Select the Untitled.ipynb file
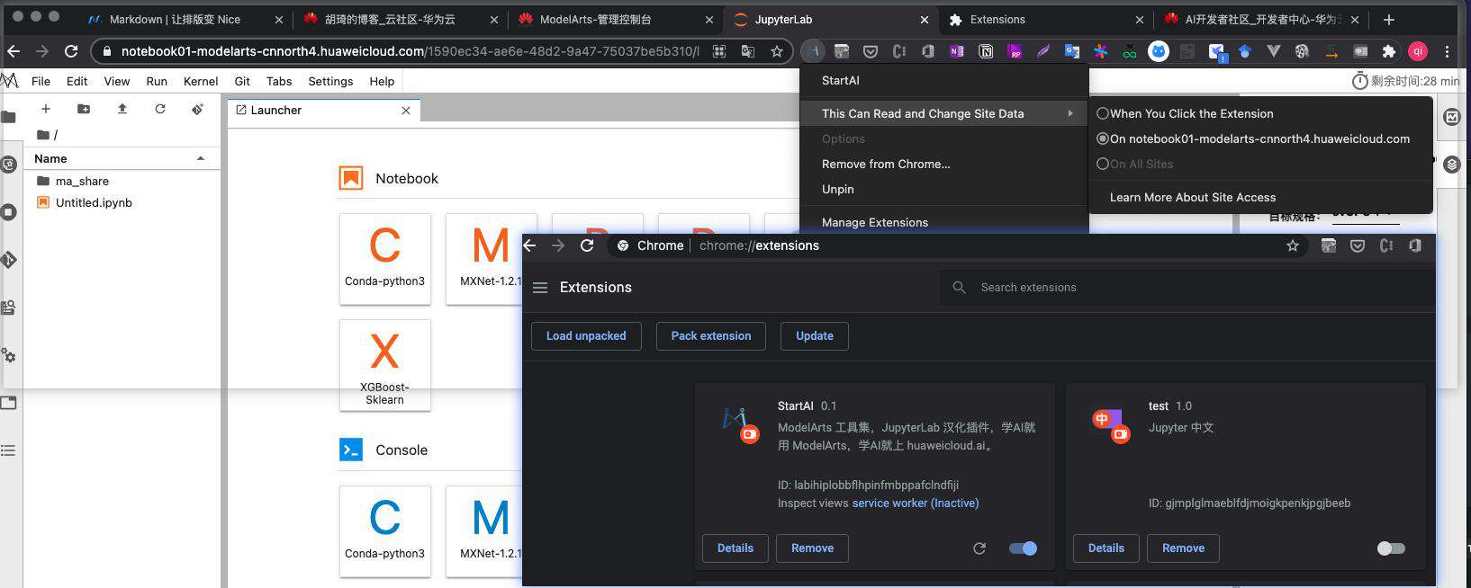The height and width of the screenshot is (588, 1471). [94, 202]
